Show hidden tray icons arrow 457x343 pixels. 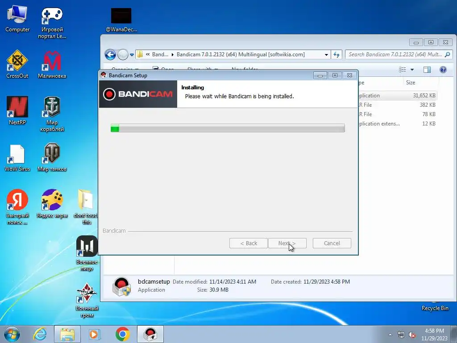390,335
